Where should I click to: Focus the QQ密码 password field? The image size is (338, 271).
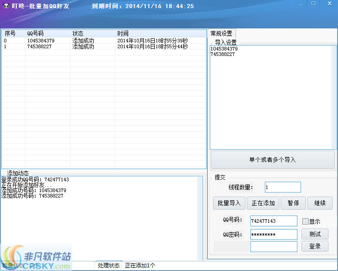tap(274, 234)
